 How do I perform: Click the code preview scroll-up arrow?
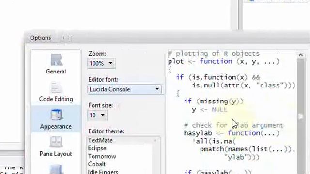point(301,55)
